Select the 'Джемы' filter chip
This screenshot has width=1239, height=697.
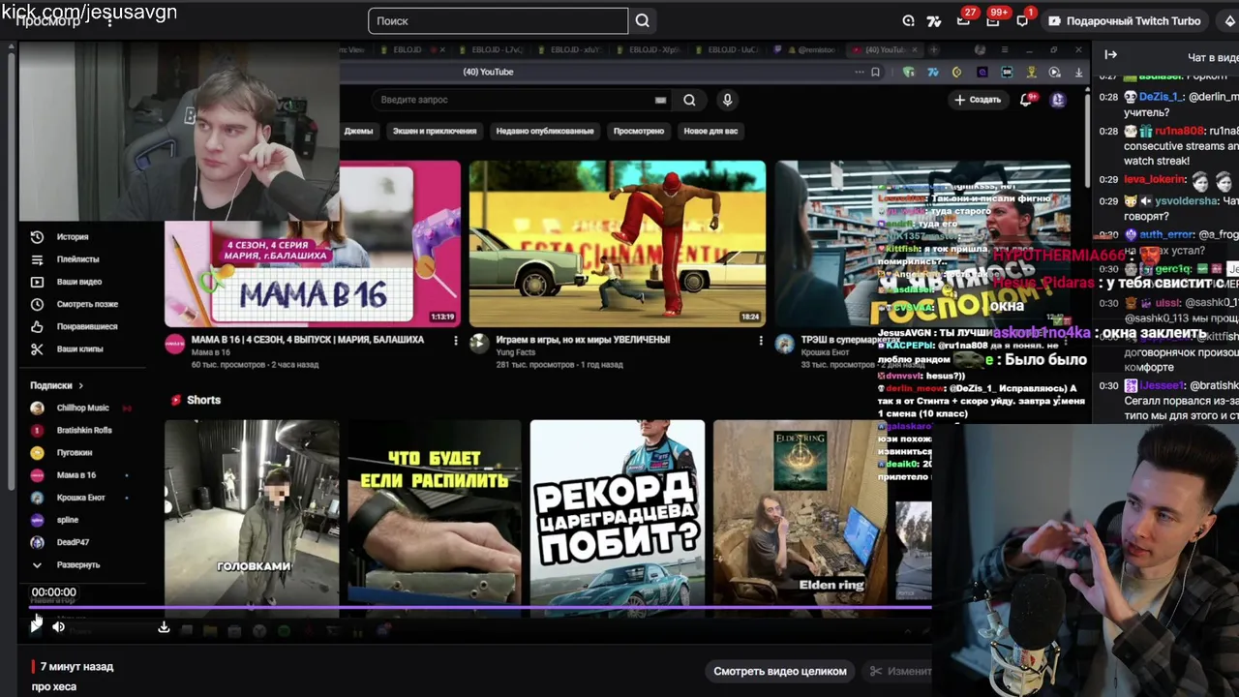358,131
